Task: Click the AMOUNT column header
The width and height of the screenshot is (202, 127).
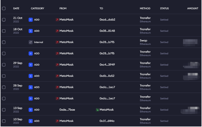Action: point(193,9)
